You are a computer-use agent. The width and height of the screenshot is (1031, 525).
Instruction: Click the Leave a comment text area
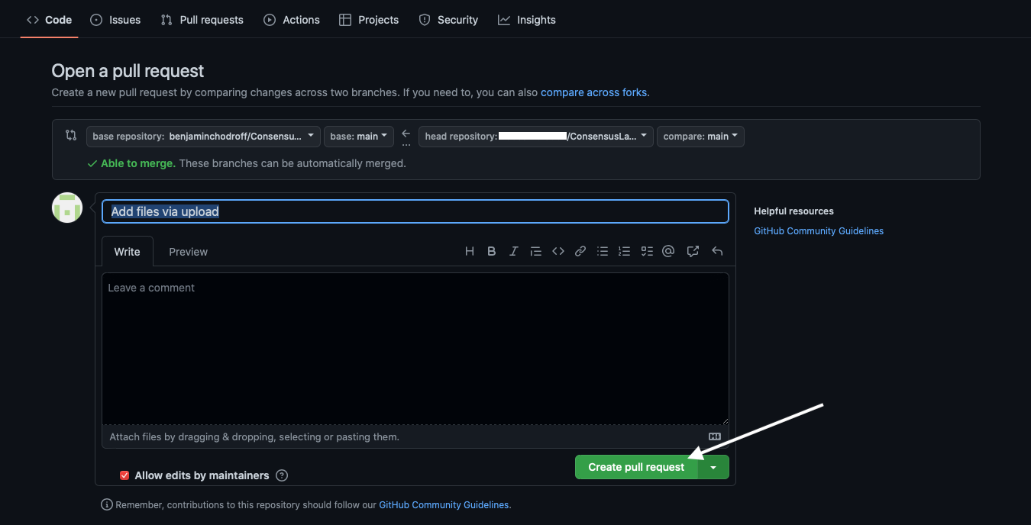415,349
